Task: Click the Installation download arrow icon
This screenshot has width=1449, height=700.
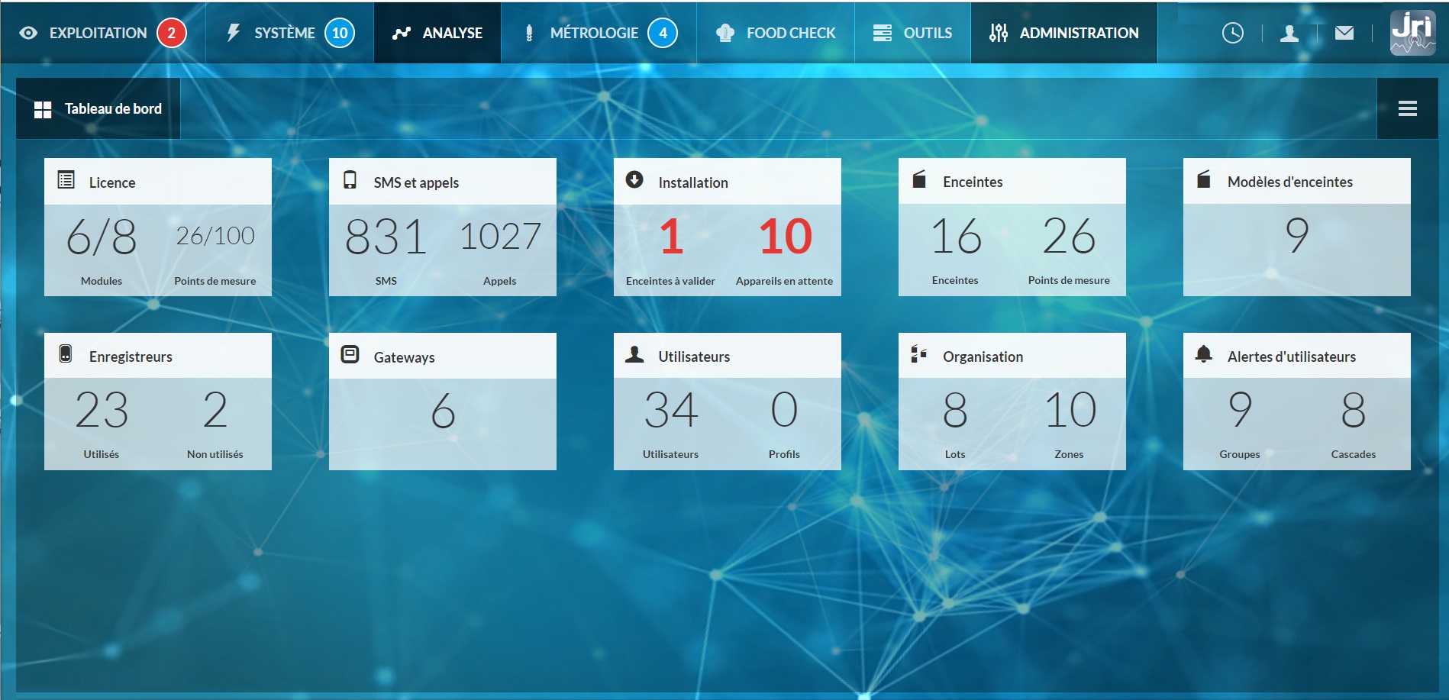Action: pos(634,179)
